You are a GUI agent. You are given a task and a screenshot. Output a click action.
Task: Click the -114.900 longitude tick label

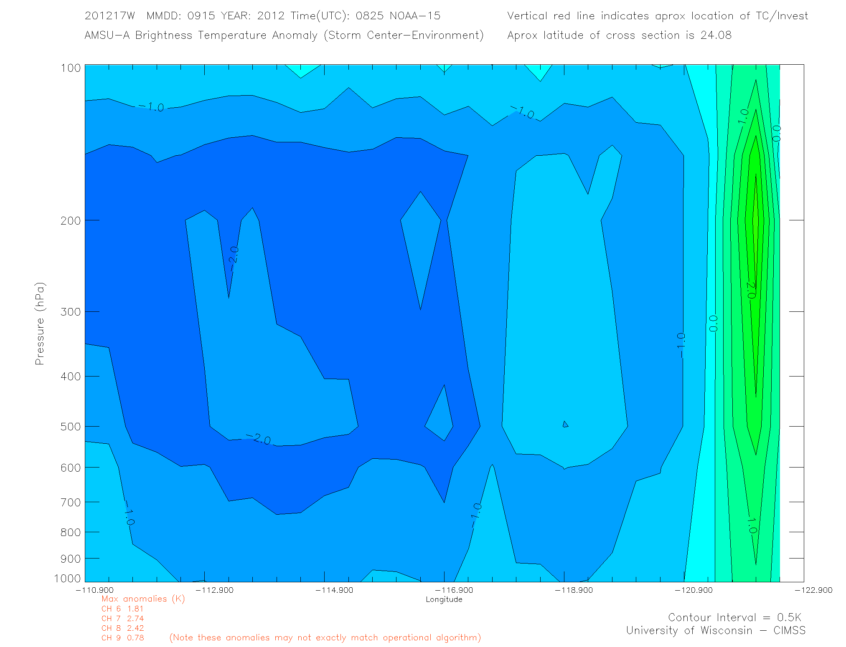pos(334,590)
